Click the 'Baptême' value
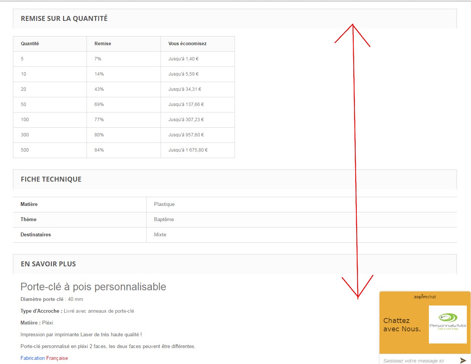471x364 pixels. [x=164, y=220]
